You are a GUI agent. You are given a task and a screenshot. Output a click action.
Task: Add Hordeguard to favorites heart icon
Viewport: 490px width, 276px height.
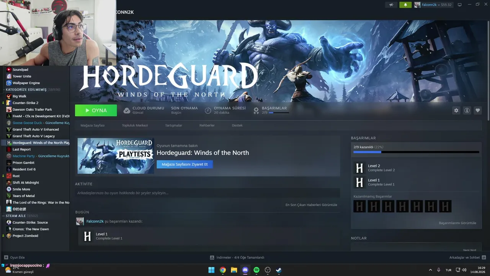tap(478, 110)
